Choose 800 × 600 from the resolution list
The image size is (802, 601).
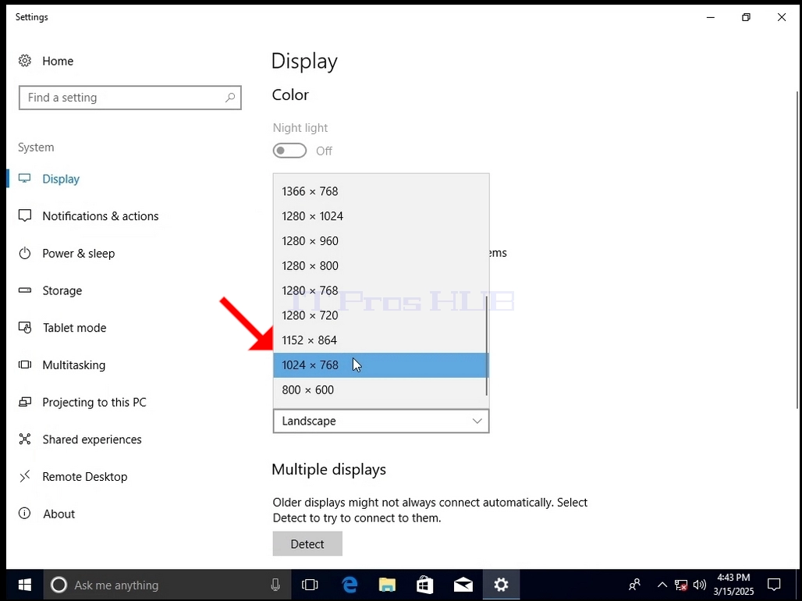(381, 390)
